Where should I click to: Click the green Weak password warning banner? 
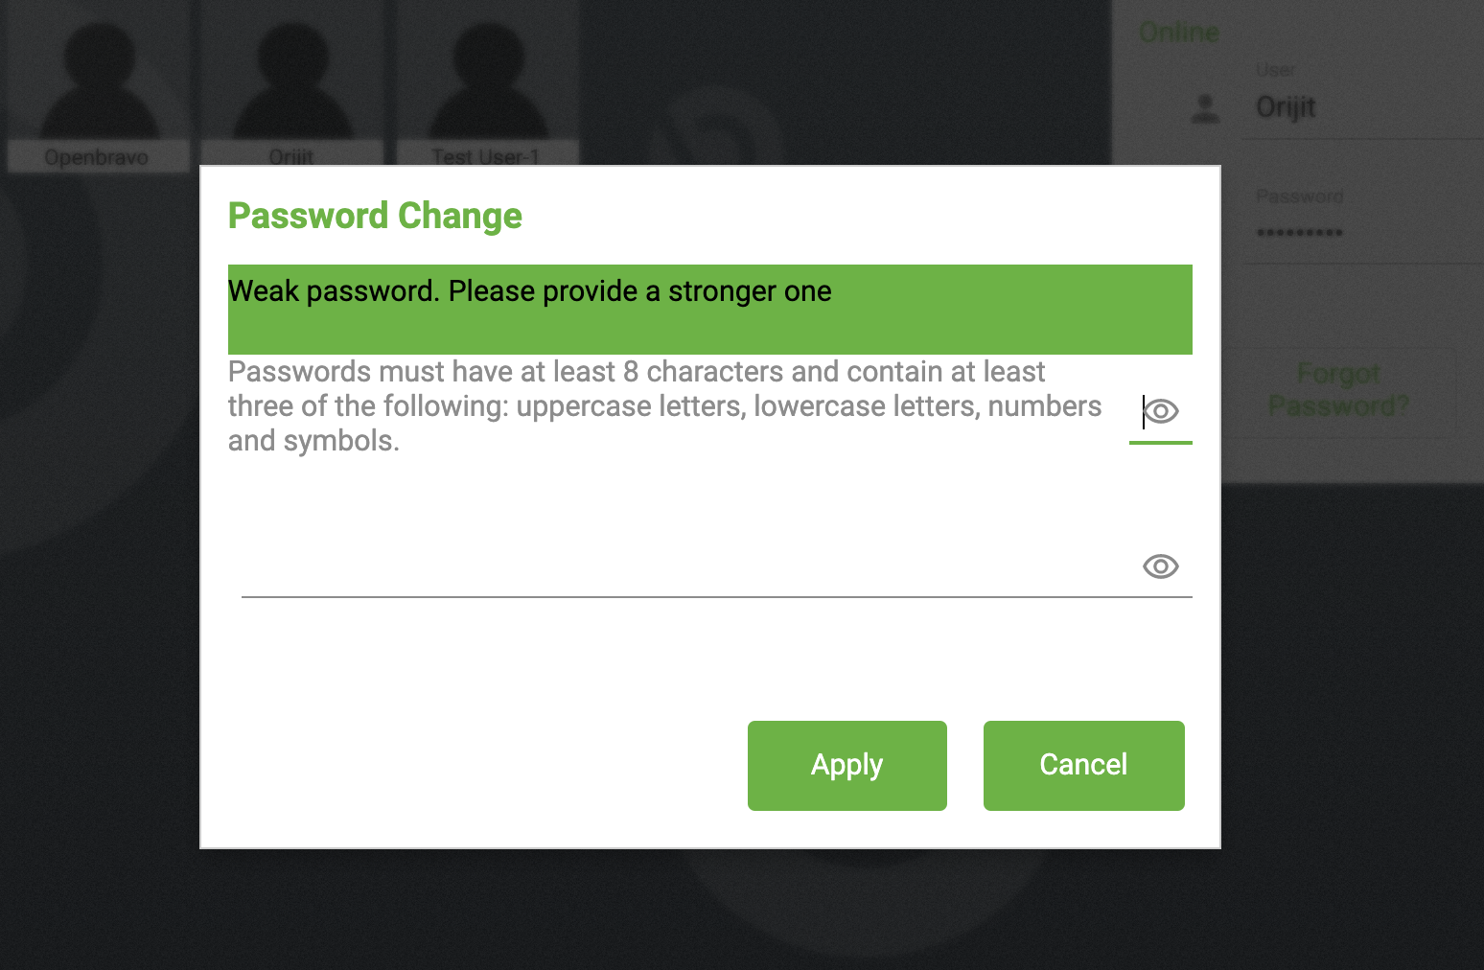pos(709,309)
